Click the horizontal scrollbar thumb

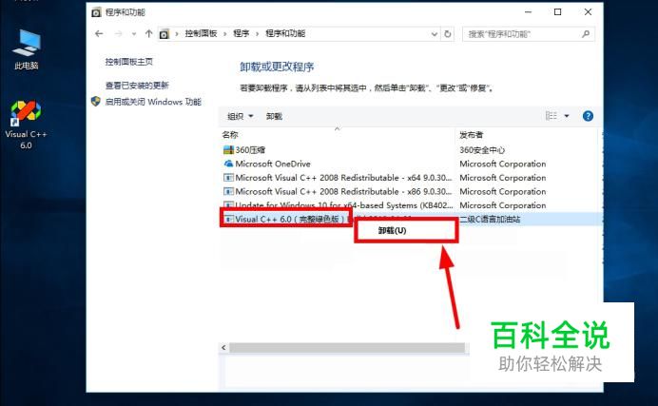coord(347,347)
